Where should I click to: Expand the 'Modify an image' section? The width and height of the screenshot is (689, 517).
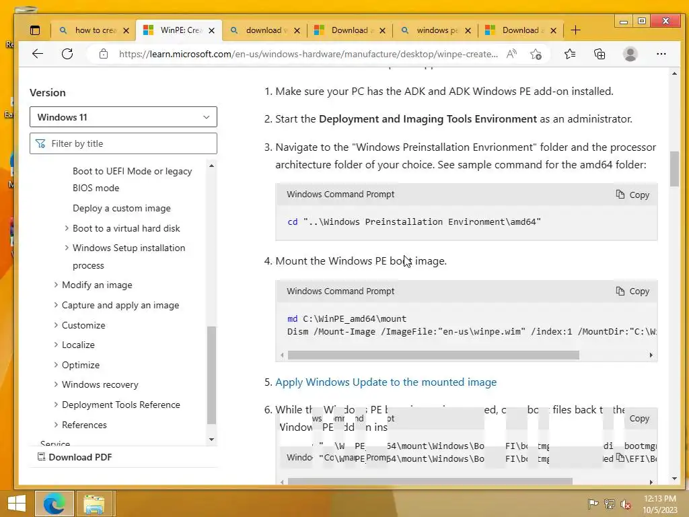pos(56,285)
